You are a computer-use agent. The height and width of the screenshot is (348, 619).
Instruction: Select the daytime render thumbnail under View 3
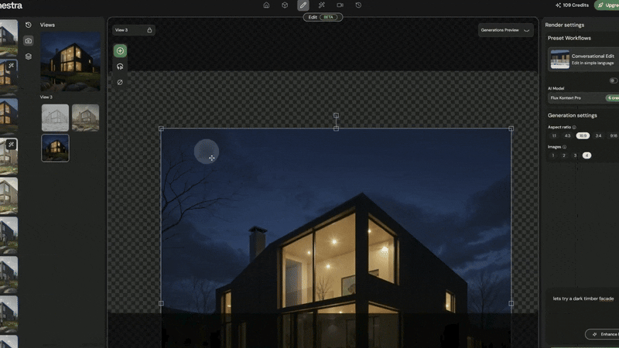click(86, 118)
